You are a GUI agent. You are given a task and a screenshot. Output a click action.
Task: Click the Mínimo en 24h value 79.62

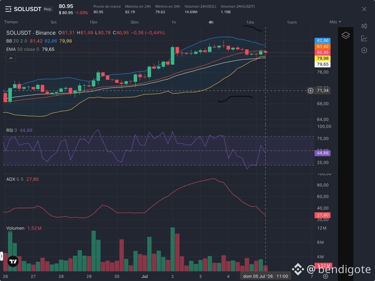[x=160, y=12]
